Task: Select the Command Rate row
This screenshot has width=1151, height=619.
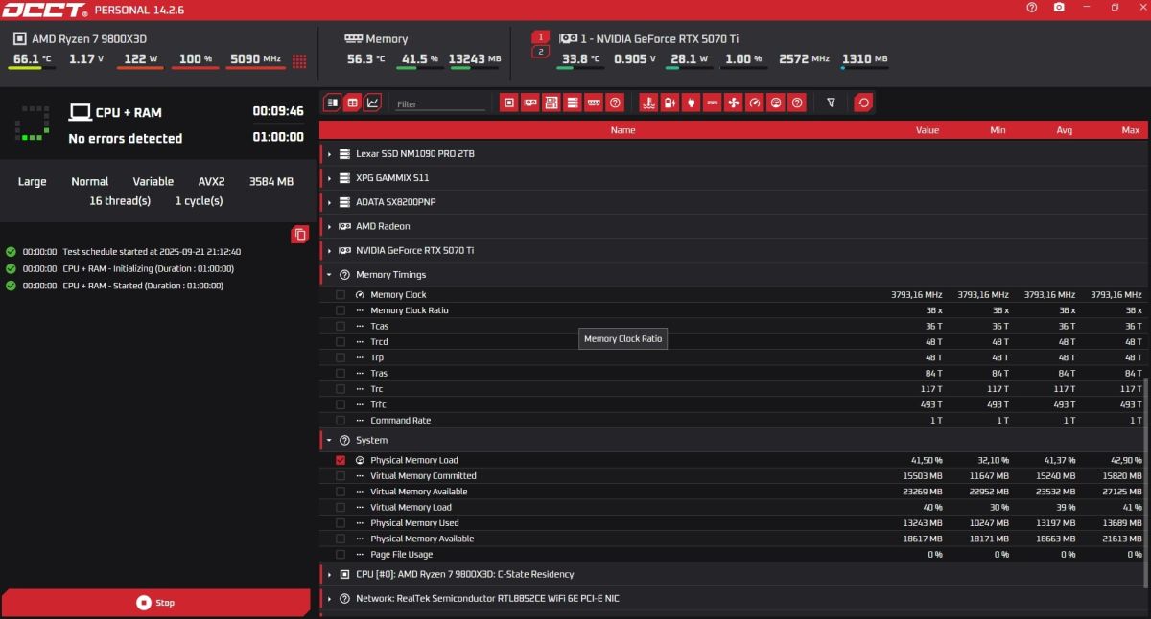Action: point(734,421)
